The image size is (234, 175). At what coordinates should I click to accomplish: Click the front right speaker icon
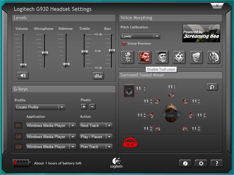pyautogui.click(x=185, y=101)
